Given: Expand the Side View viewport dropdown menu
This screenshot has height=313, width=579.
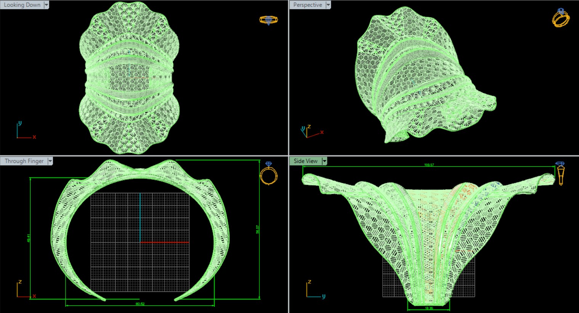Looking at the screenshot, I should 324,161.
